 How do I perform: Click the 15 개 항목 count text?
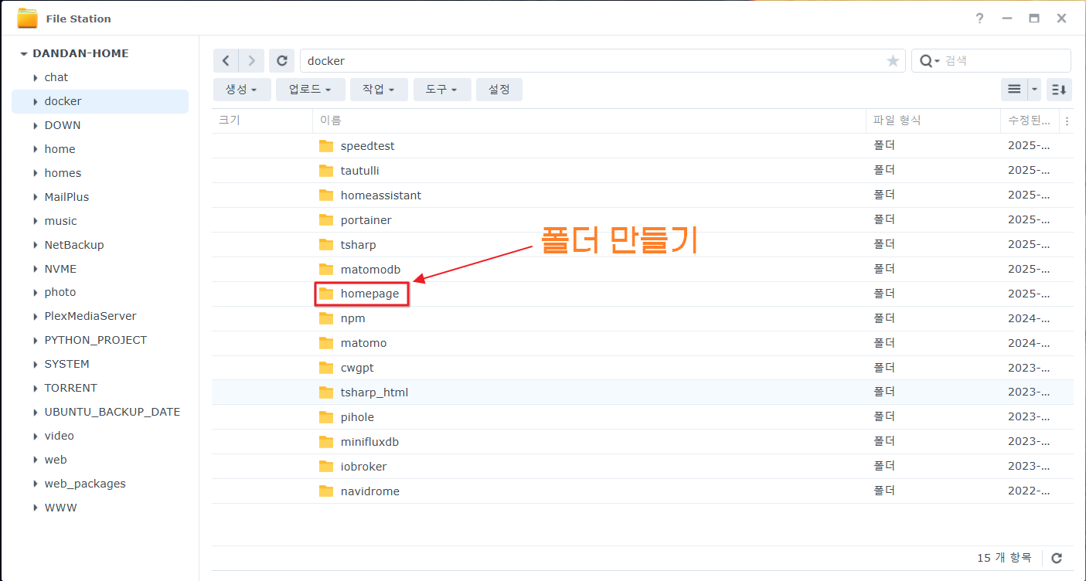pos(1004,558)
